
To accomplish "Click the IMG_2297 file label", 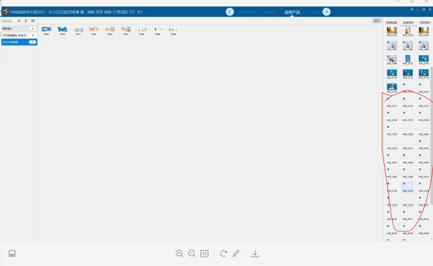I will click(x=392, y=163).
